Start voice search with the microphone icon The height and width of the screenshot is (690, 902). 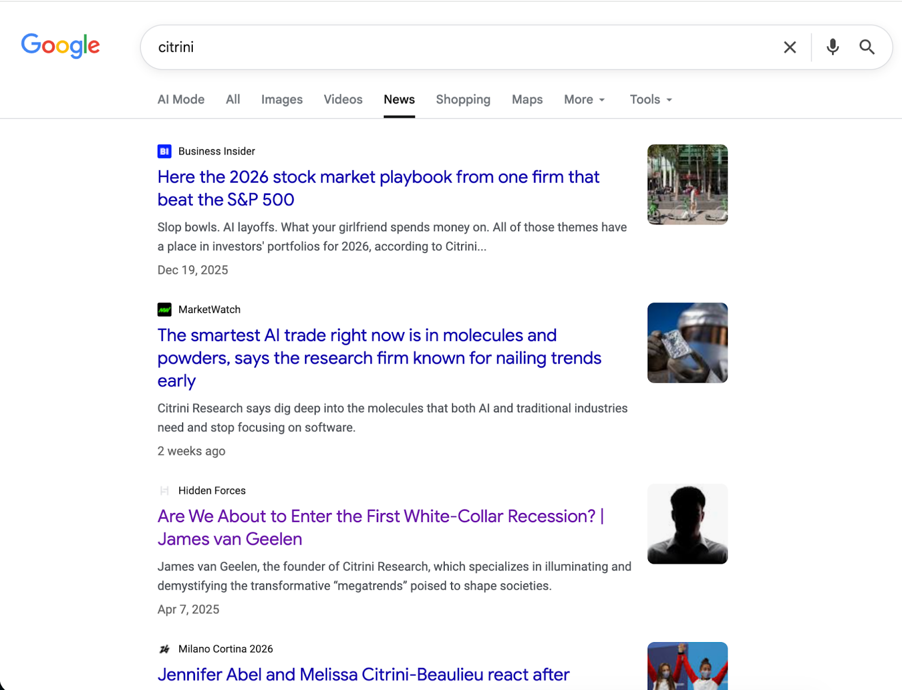833,47
